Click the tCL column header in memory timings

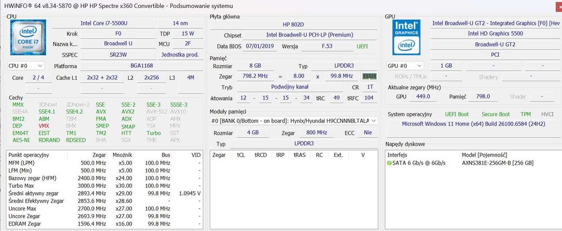pos(241,155)
